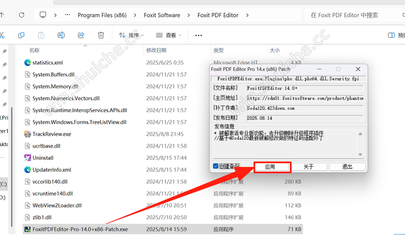Image resolution: width=405 pixels, height=235 pixels.
Task: Click the This PC monitor icon in address bar
Action: coord(43,15)
